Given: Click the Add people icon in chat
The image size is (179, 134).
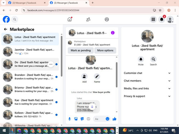Looking at the screenshot, I should click(84, 77).
